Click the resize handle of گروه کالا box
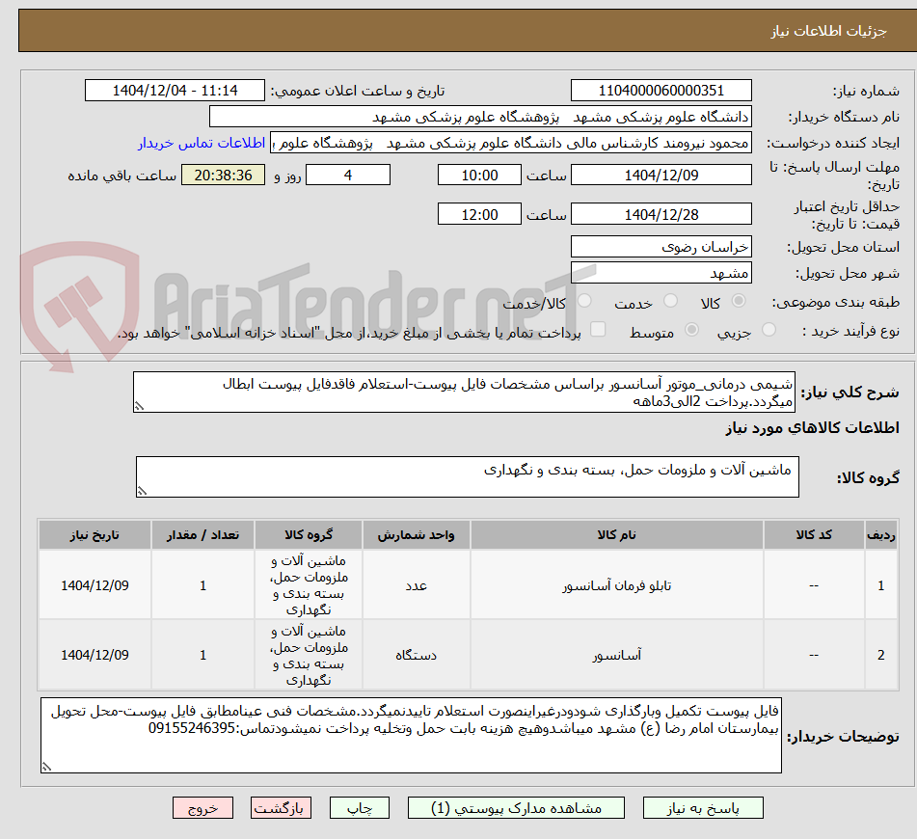Screen dimensions: 917x839 point(142,492)
